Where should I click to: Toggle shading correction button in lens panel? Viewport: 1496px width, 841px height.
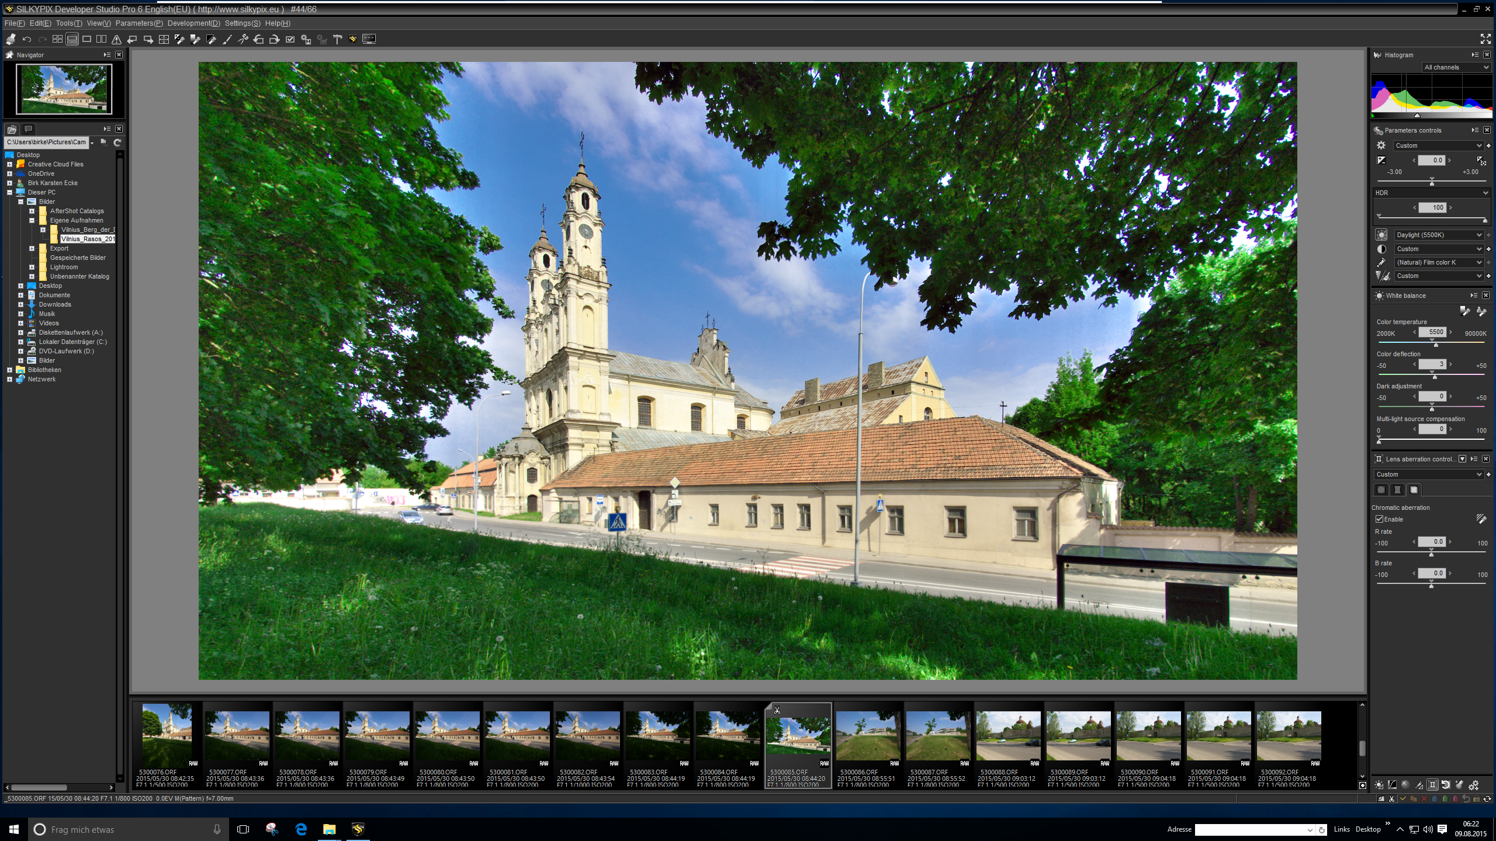tap(1381, 490)
